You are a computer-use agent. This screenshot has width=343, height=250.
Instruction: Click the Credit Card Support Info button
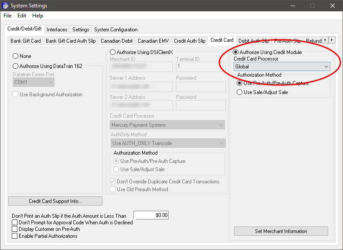pyautogui.click(x=55, y=201)
